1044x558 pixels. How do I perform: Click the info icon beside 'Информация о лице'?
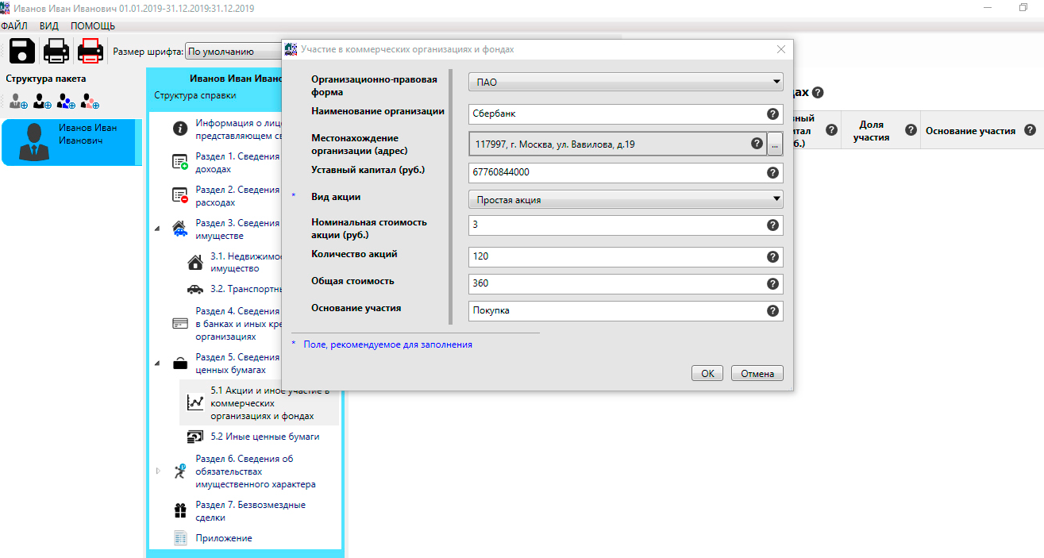point(180,129)
